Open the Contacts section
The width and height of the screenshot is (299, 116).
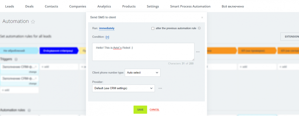tap(51, 6)
